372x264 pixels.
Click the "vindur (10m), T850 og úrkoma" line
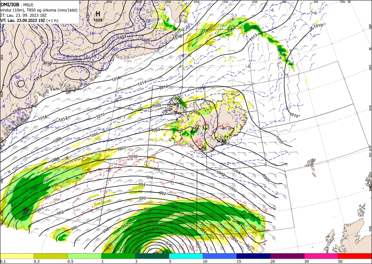(39, 10)
